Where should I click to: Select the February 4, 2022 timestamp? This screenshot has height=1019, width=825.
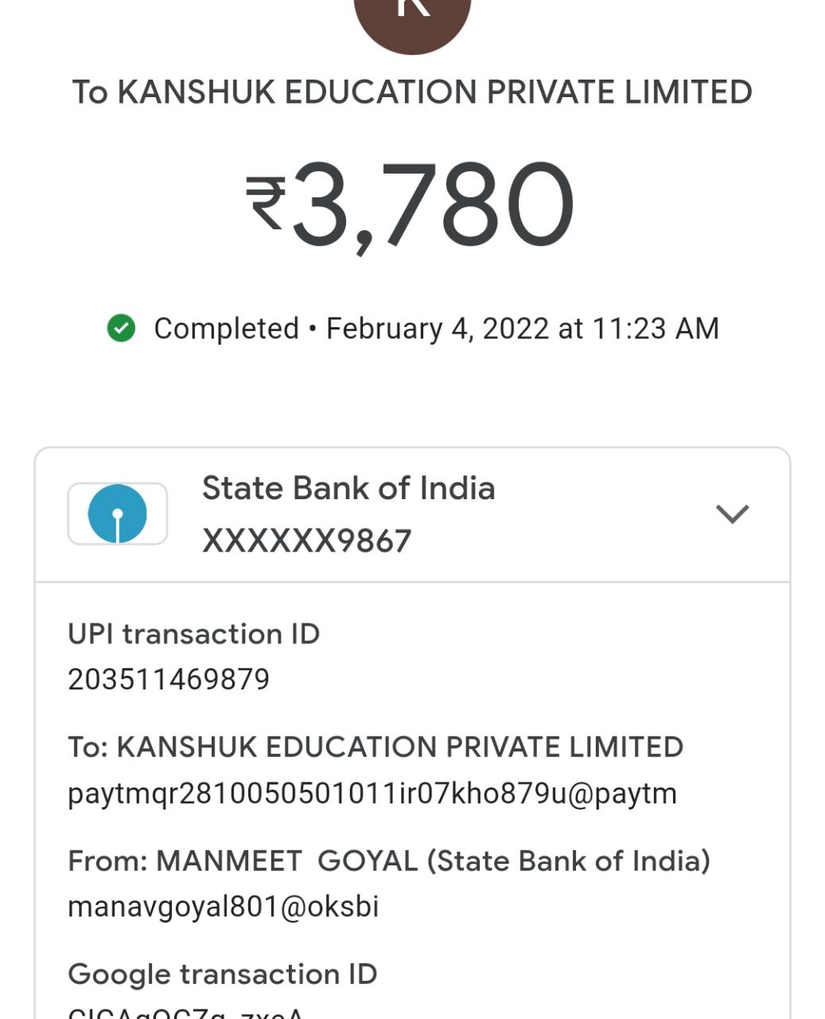click(523, 329)
